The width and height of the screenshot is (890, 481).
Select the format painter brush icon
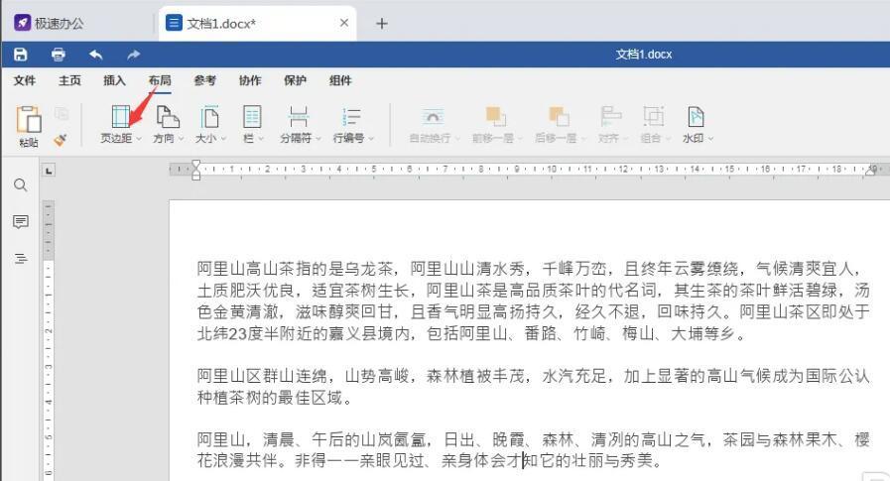click(x=61, y=140)
